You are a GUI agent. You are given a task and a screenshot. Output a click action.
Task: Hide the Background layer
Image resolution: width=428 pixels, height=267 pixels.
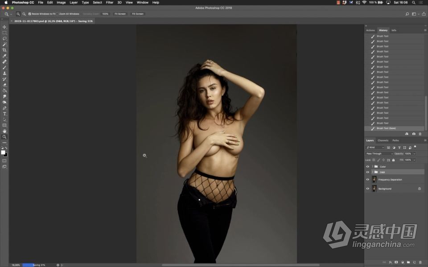coord(368,189)
